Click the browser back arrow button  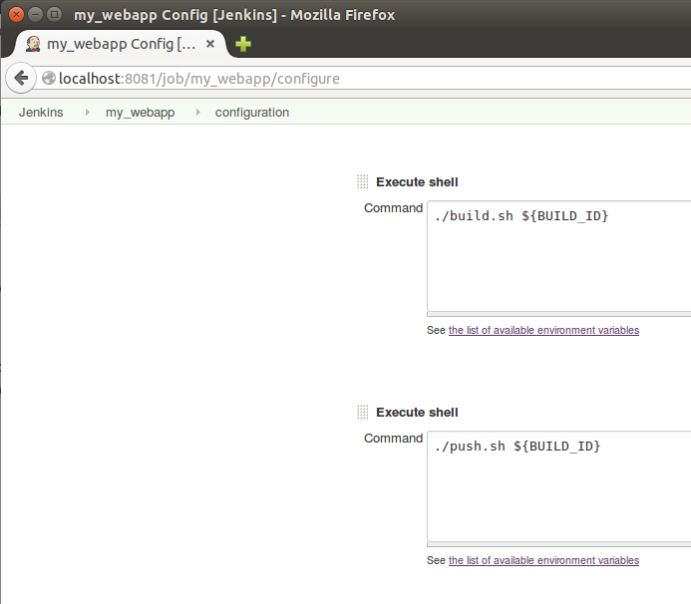click(21, 79)
